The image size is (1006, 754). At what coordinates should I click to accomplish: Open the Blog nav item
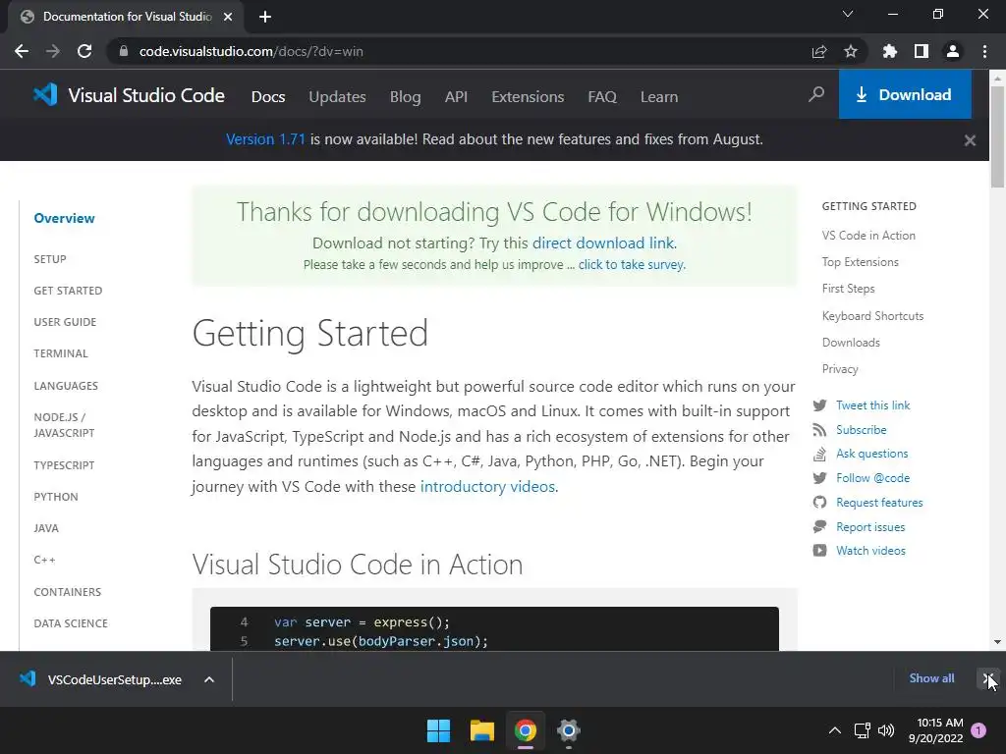(x=406, y=97)
